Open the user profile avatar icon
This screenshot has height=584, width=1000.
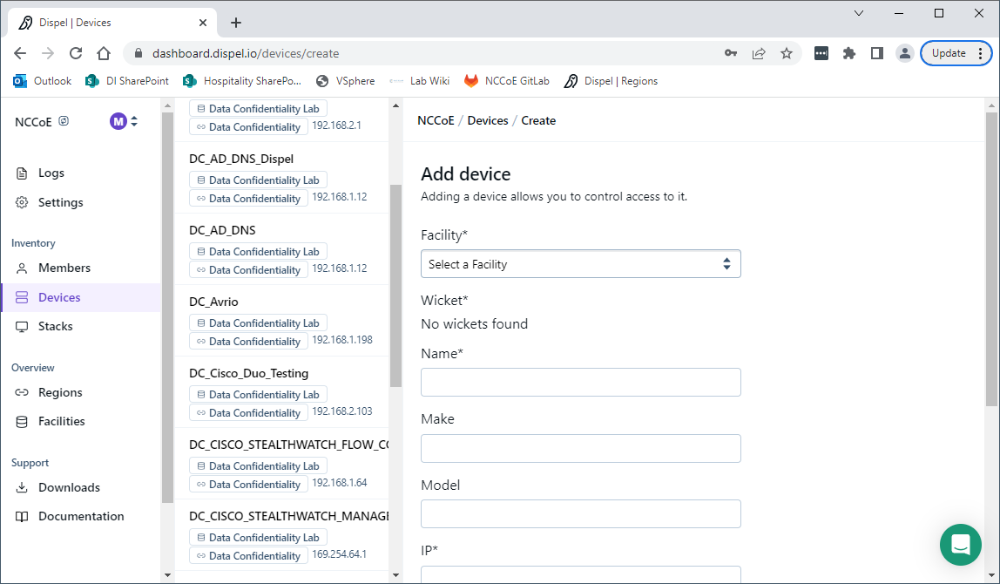point(905,53)
